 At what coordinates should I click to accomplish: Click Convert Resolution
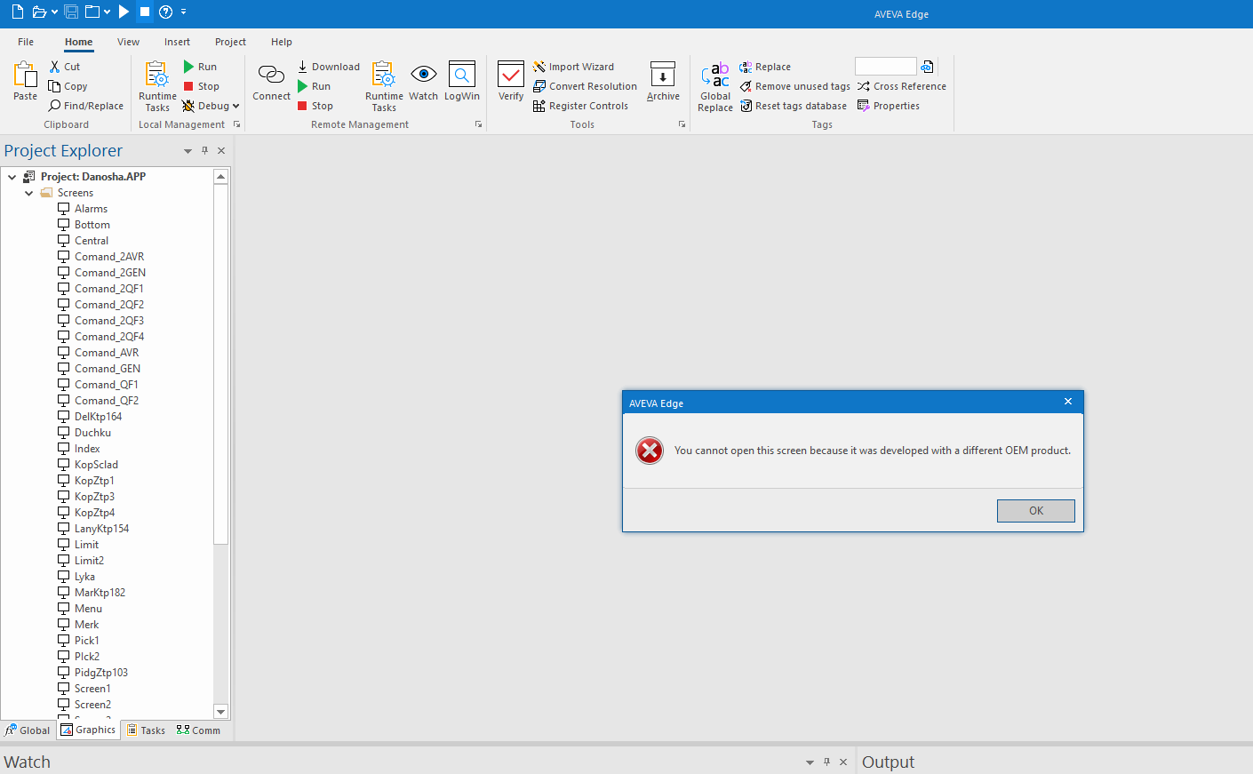point(585,86)
